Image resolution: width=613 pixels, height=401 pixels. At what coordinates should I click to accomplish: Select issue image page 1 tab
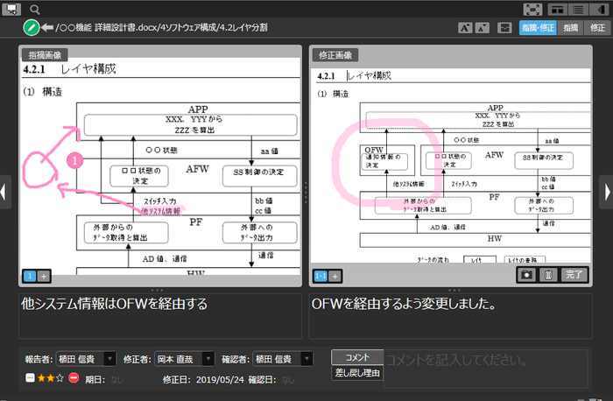[30, 277]
